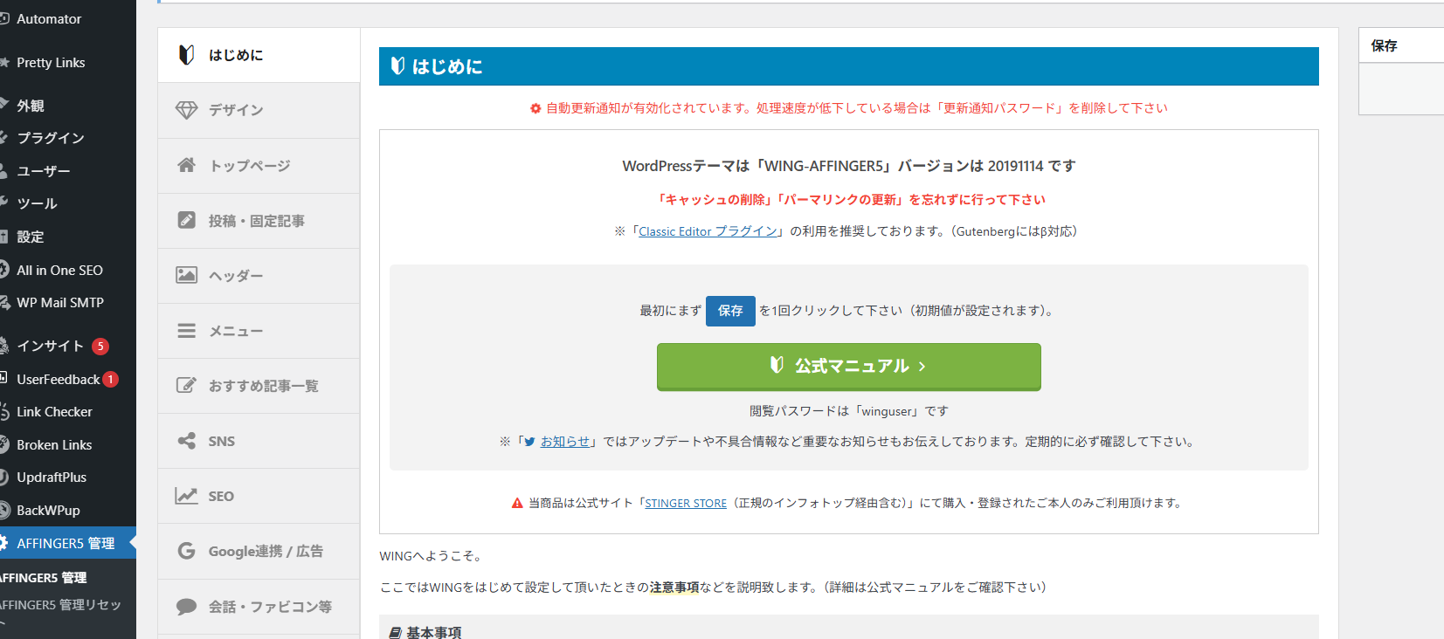The height and width of the screenshot is (639, 1444).
Task: Click the red 5 badge on インサイト
Action: (100, 347)
